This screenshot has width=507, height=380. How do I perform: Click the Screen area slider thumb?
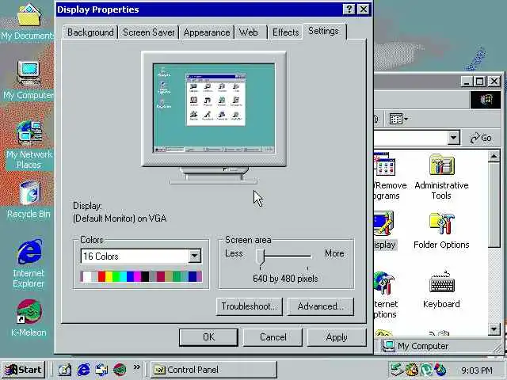coord(261,257)
